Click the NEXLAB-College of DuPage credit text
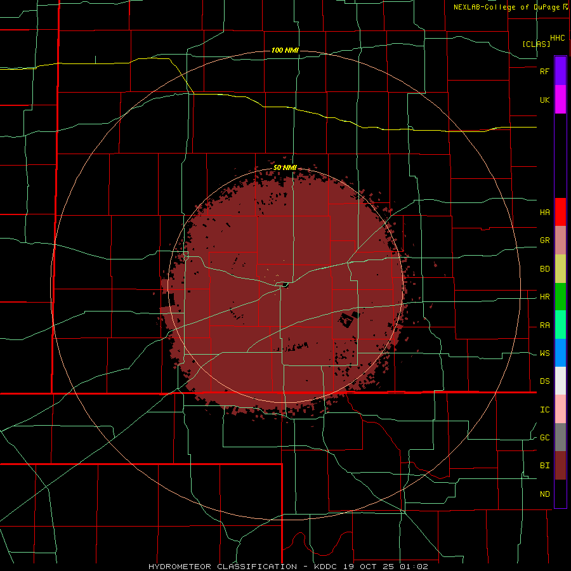Viewport: 571px width, 571px height. [506, 7]
